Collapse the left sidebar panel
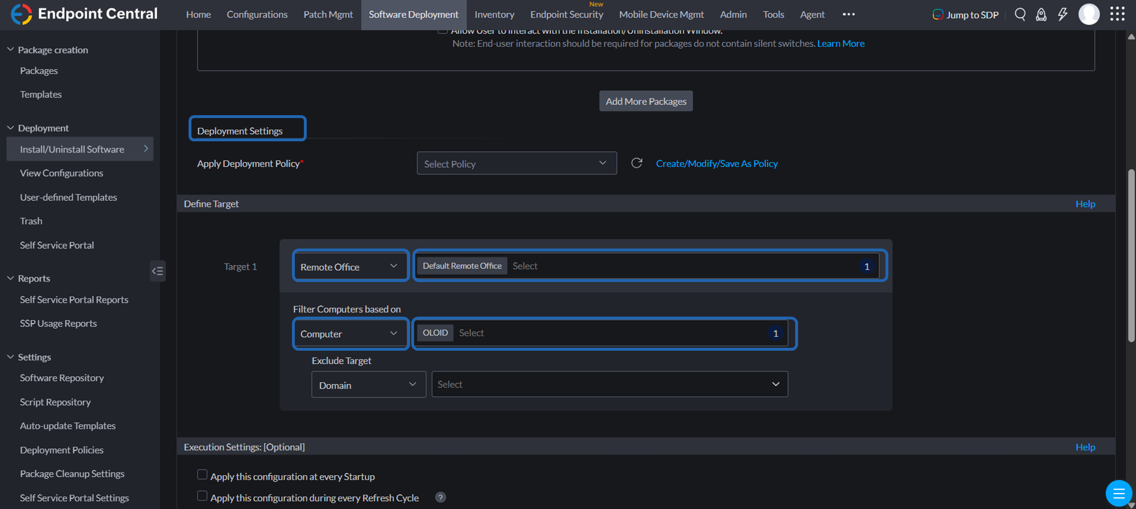The image size is (1136, 509). click(x=157, y=271)
